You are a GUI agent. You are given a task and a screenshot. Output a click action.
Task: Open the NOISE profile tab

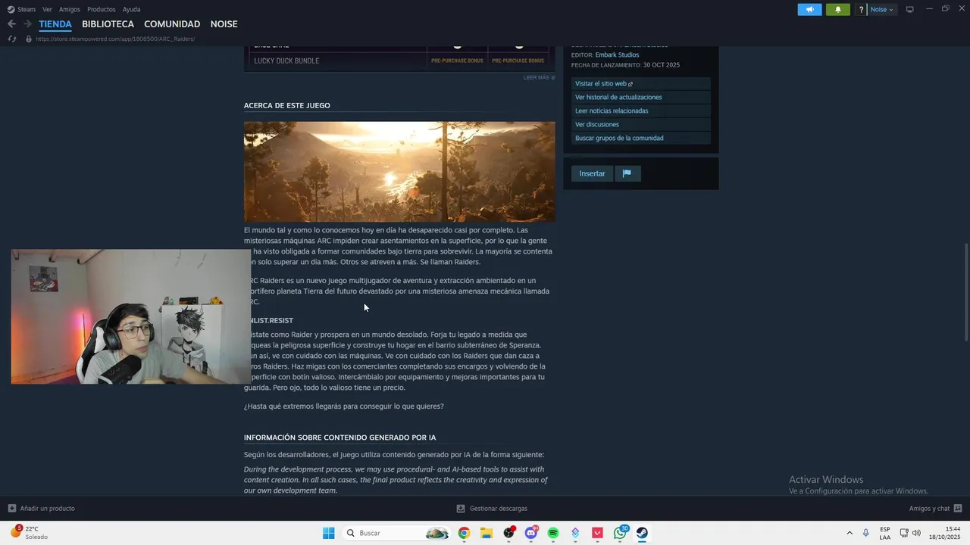coord(224,24)
